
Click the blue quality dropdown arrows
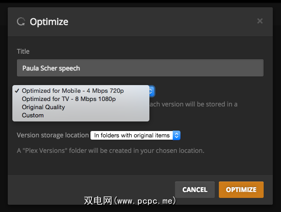click(153, 91)
